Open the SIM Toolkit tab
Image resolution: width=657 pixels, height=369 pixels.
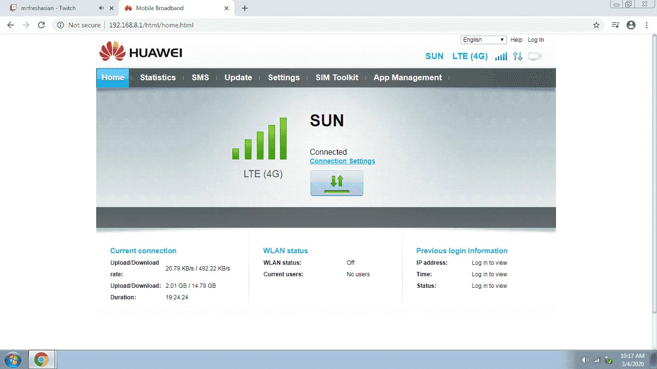pos(337,78)
